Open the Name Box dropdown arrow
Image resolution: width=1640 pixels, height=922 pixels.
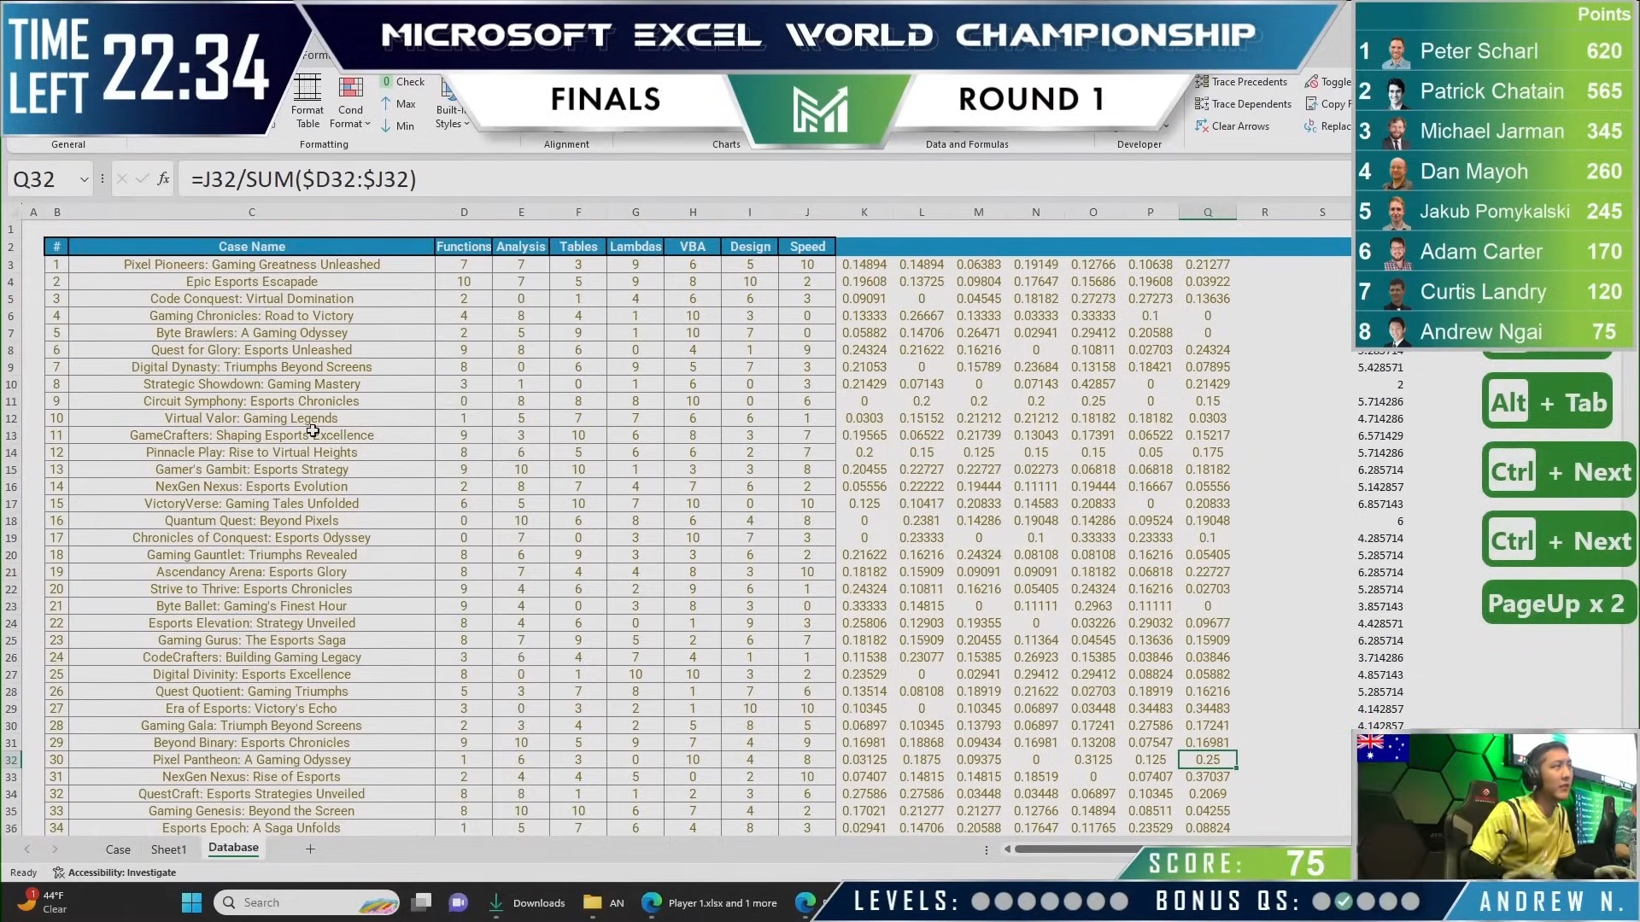point(83,178)
